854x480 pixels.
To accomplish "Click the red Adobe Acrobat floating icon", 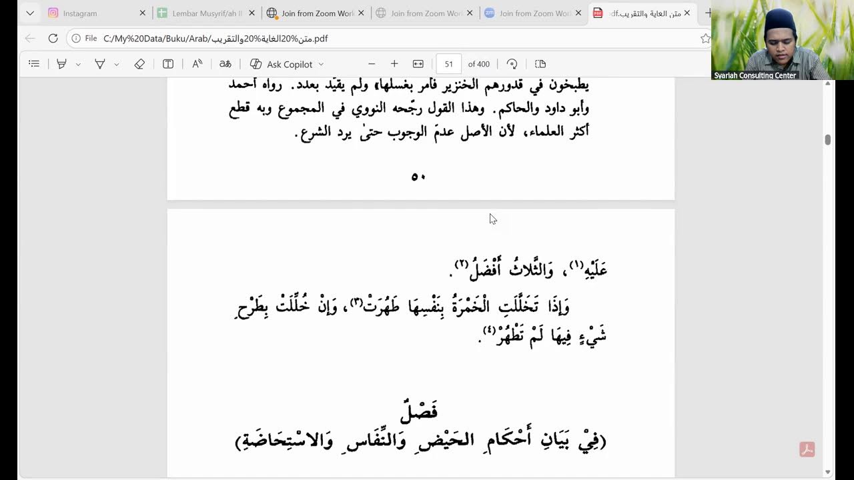I will click(807, 449).
